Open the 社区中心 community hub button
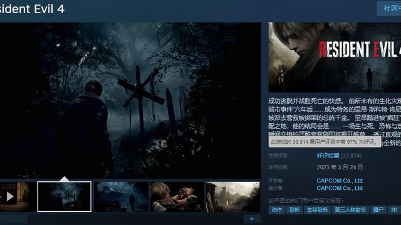 click(389, 8)
